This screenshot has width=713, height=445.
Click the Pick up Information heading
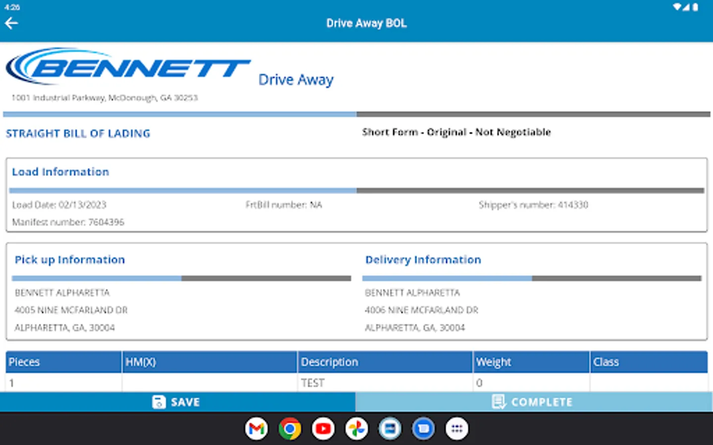[70, 260]
